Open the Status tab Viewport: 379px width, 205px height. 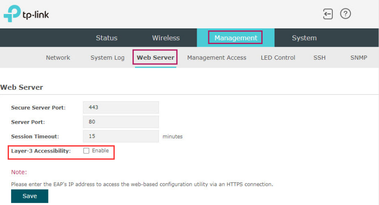[107, 38]
